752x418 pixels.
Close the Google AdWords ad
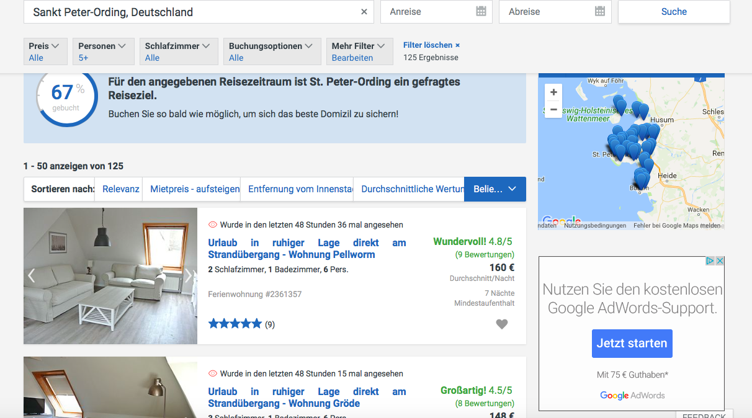(x=720, y=261)
